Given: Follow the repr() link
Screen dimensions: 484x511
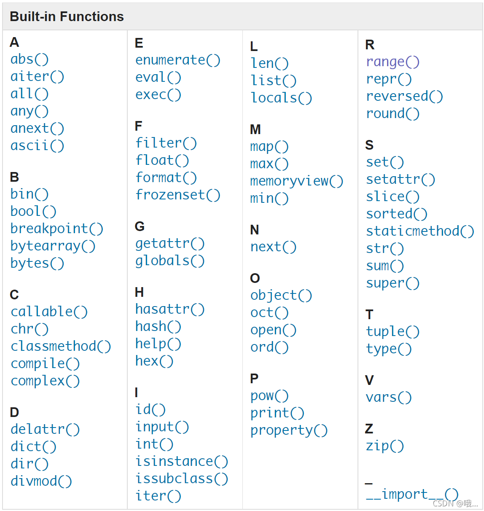Looking at the screenshot, I should [x=389, y=79].
